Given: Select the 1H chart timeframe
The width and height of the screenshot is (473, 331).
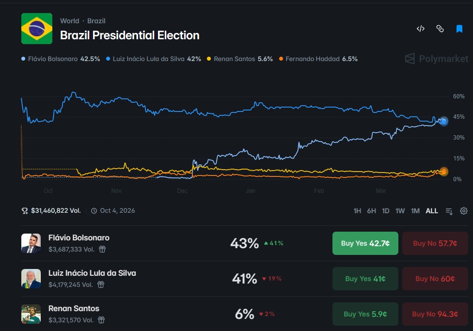Looking at the screenshot, I should (x=357, y=211).
